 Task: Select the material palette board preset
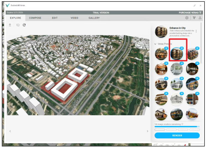[192, 99]
